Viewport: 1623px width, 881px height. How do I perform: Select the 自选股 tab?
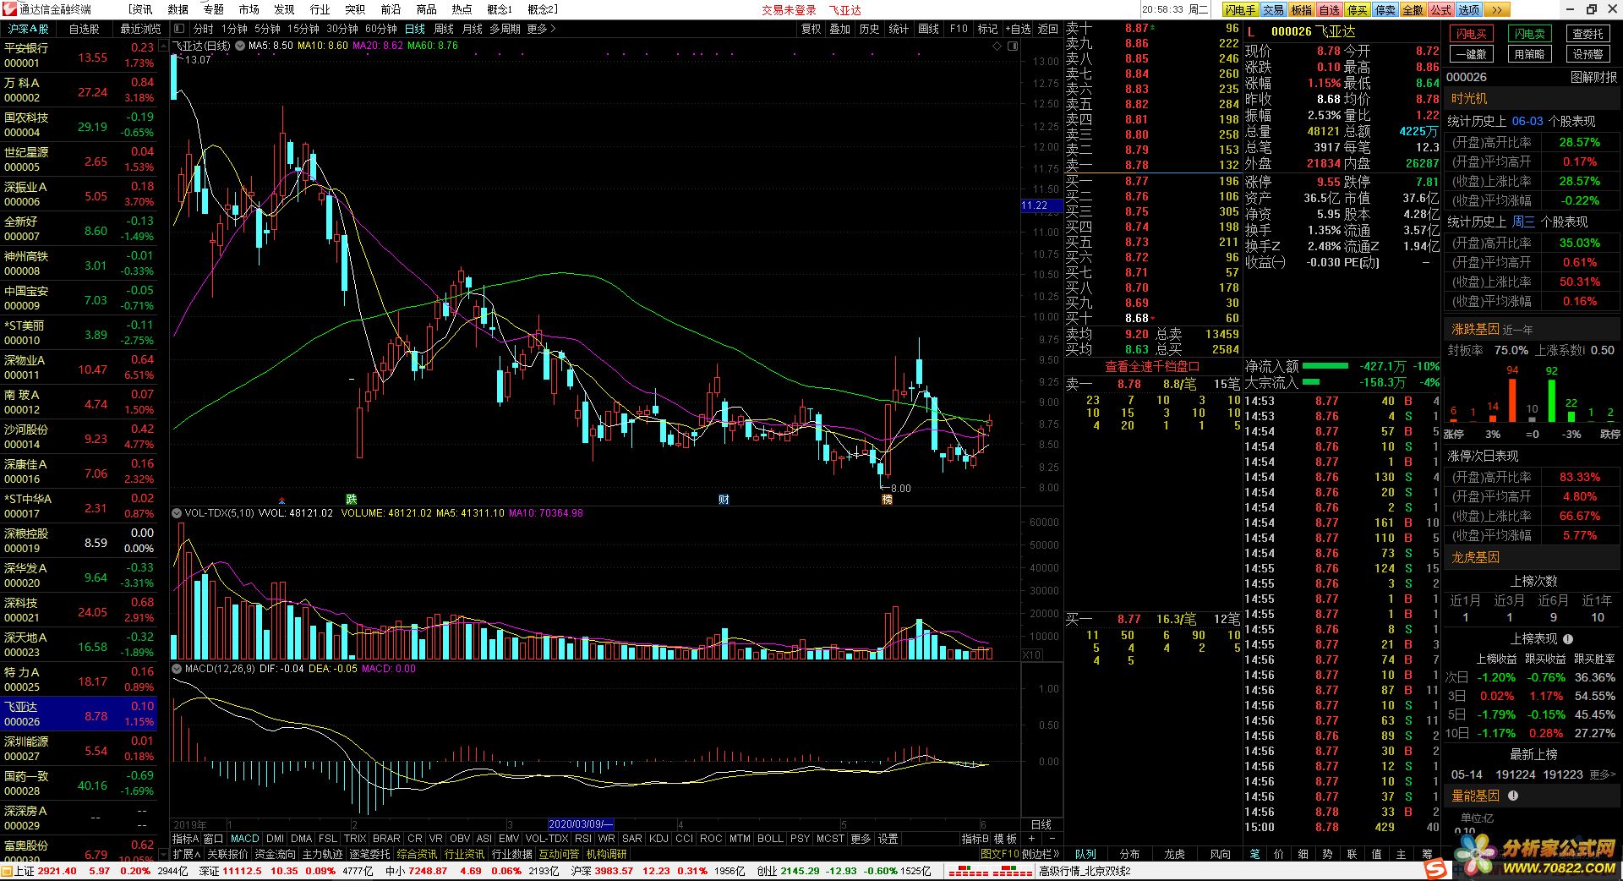[x=84, y=29]
